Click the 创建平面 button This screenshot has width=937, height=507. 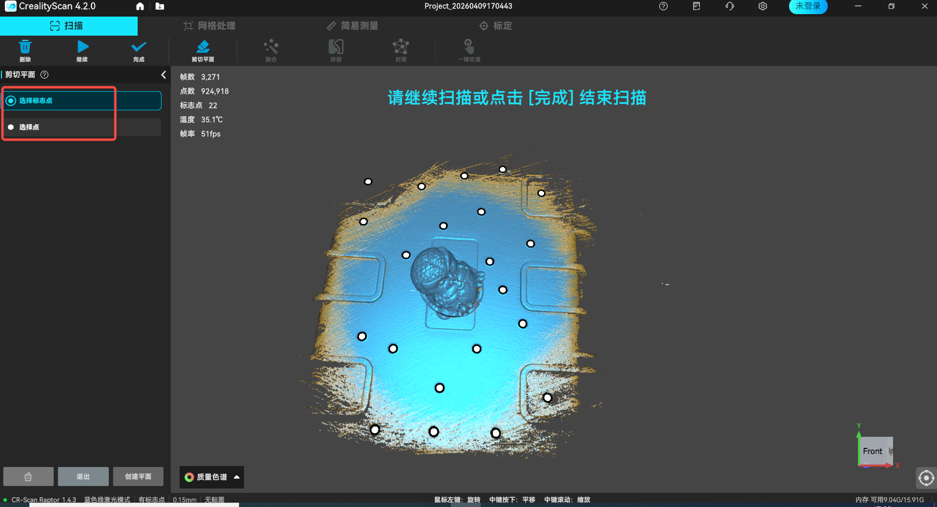tap(138, 476)
